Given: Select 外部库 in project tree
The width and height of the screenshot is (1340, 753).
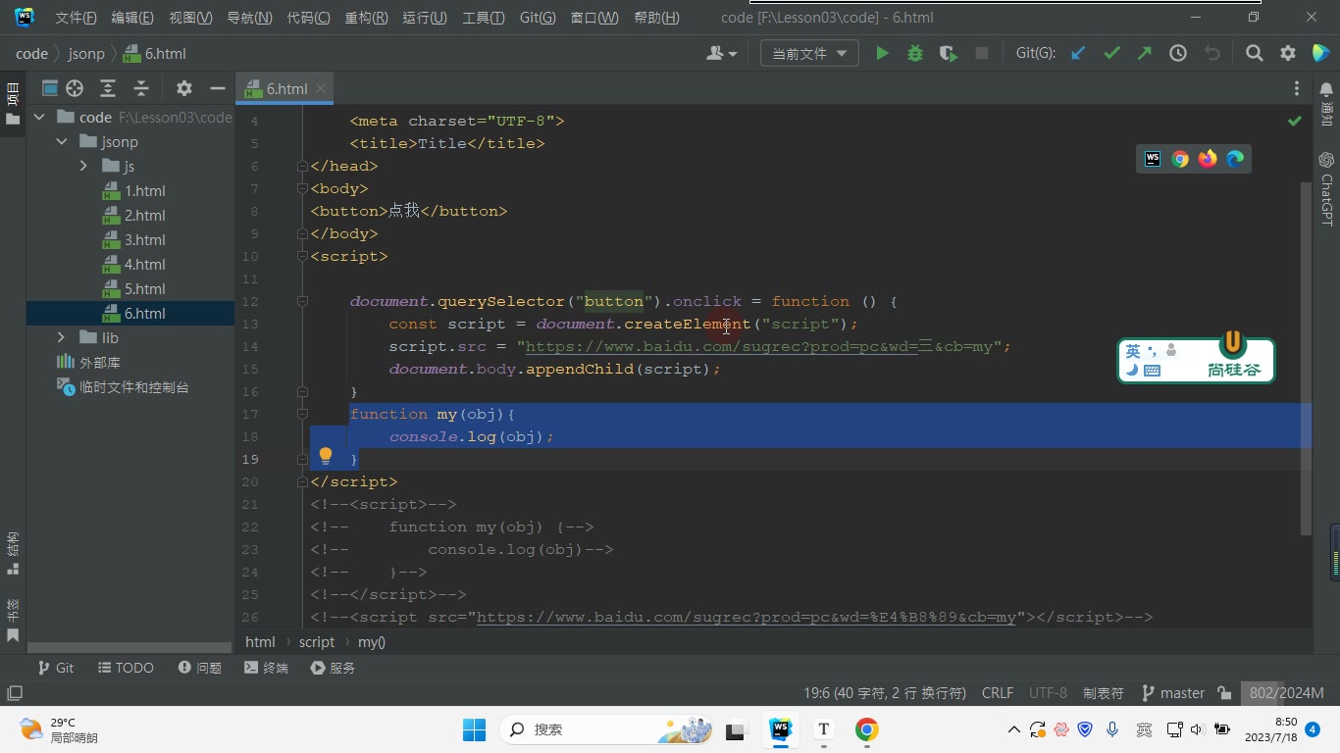Looking at the screenshot, I should click(x=88, y=363).
